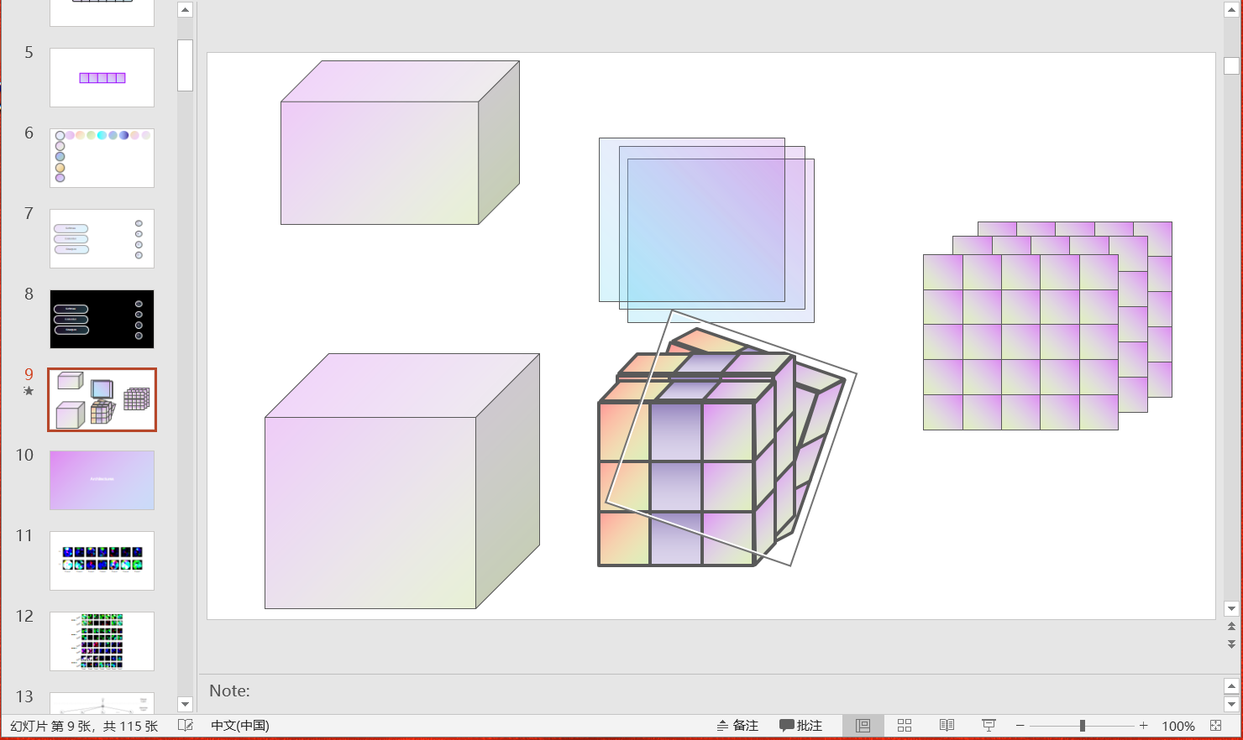This screenshot has height=740, width=1243.
Task: Select the Normal view icon
Action: click(x=863, y=725)
